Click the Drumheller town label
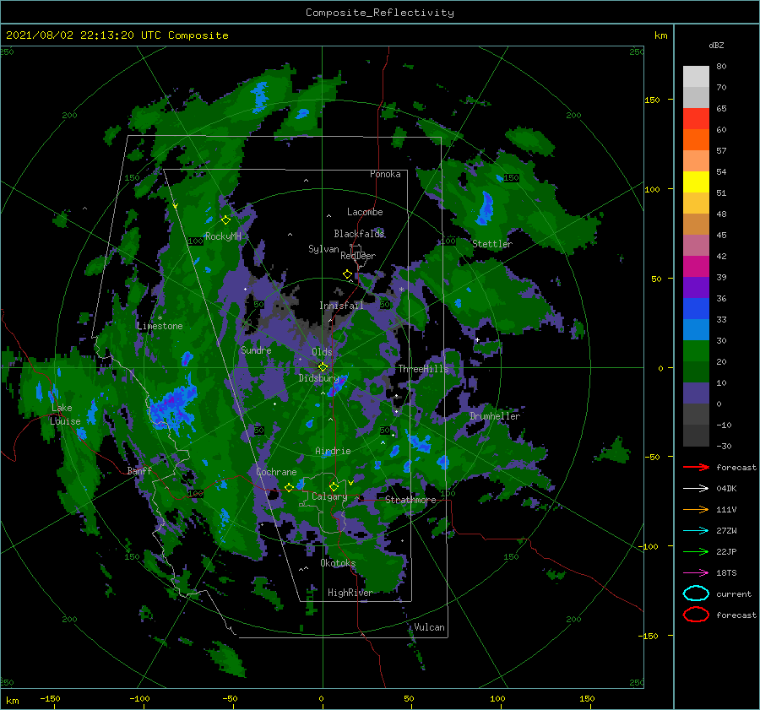The image size is (760, 710). point(495,416)
